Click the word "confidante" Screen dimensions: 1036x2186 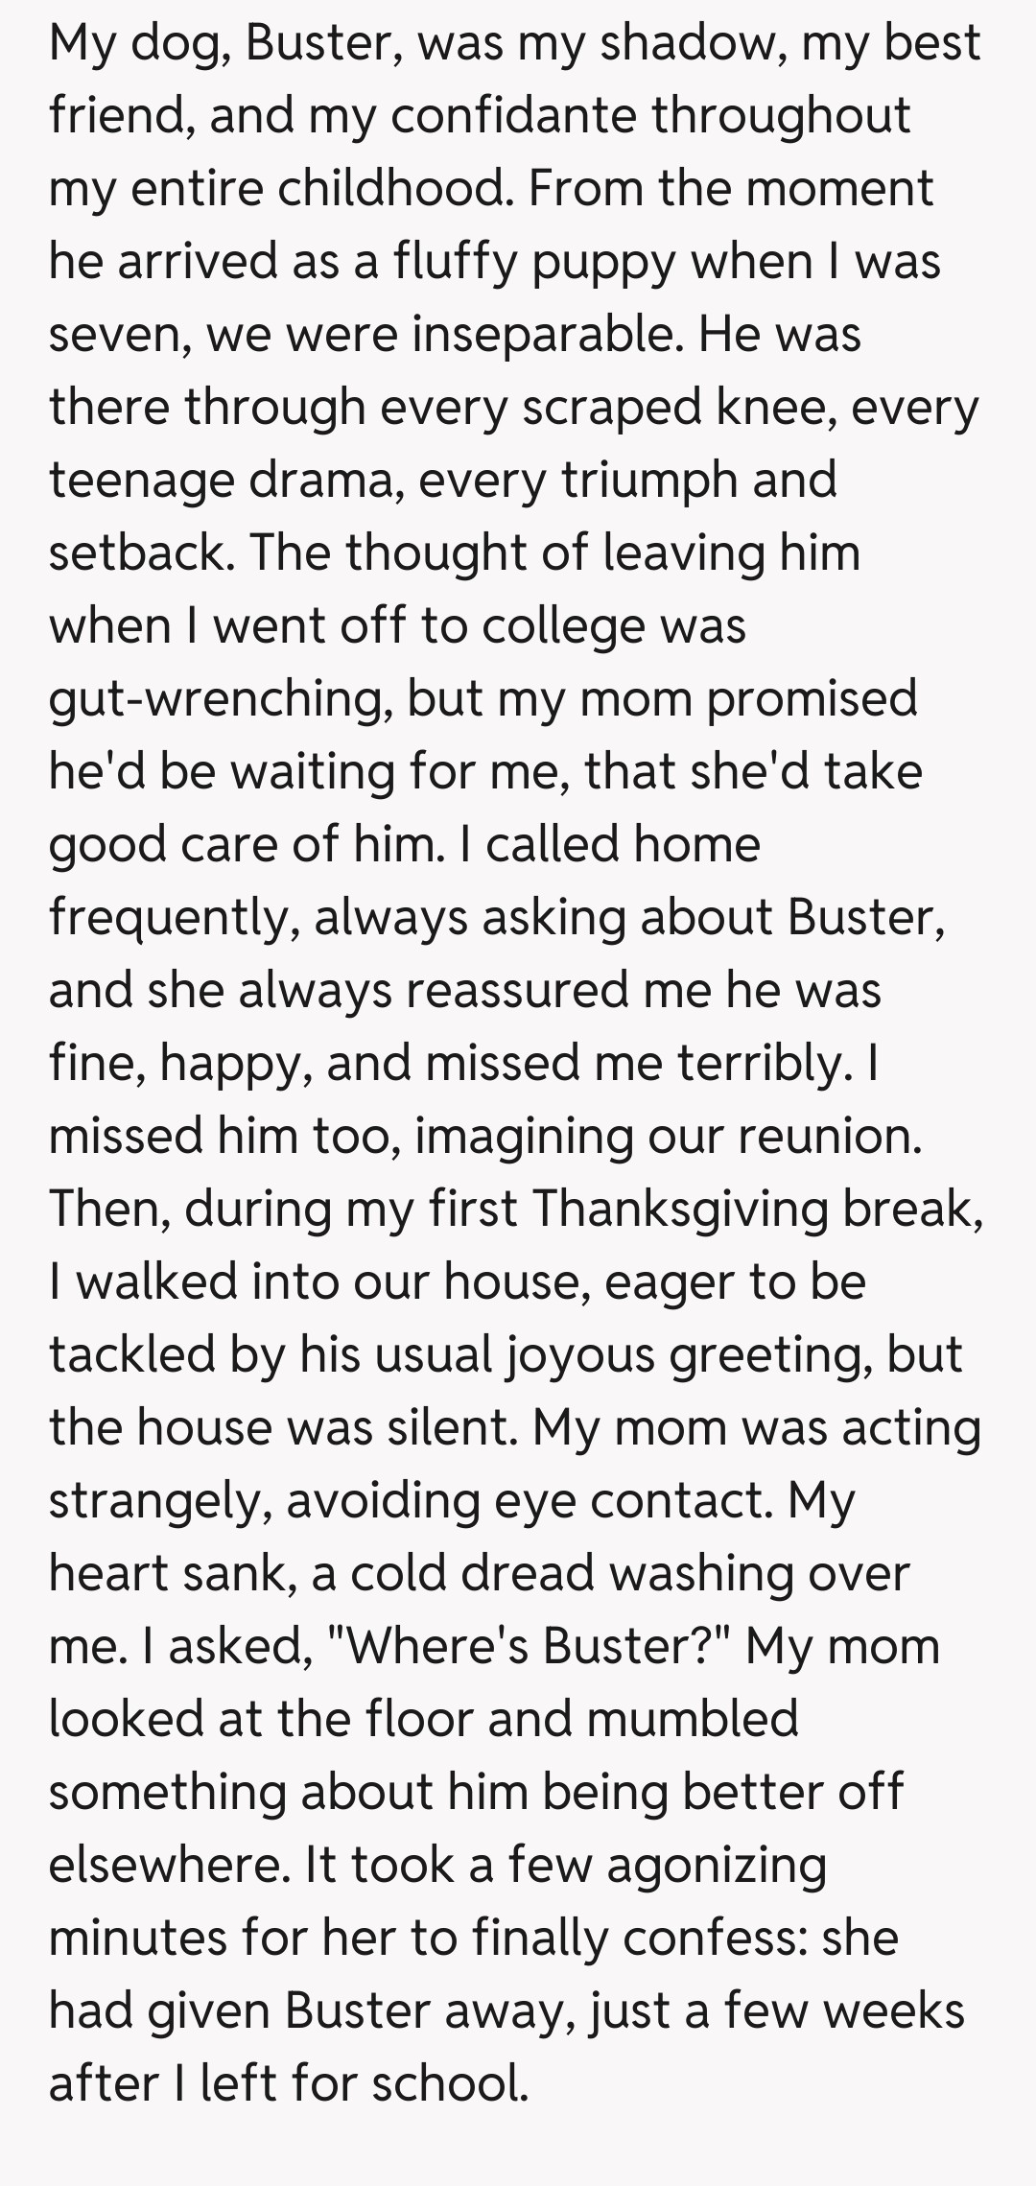(x=513, y=115)
